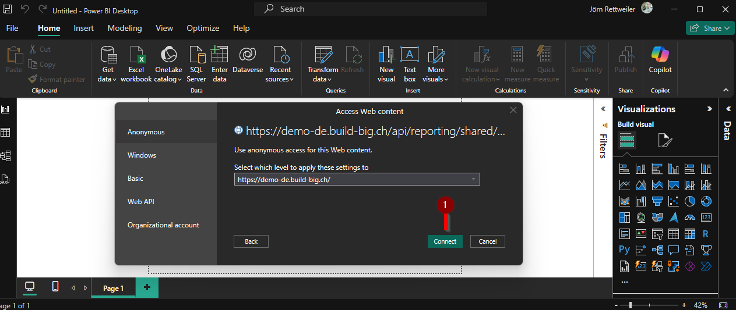Close the Access Web content dialog

(x=513, y=111)
